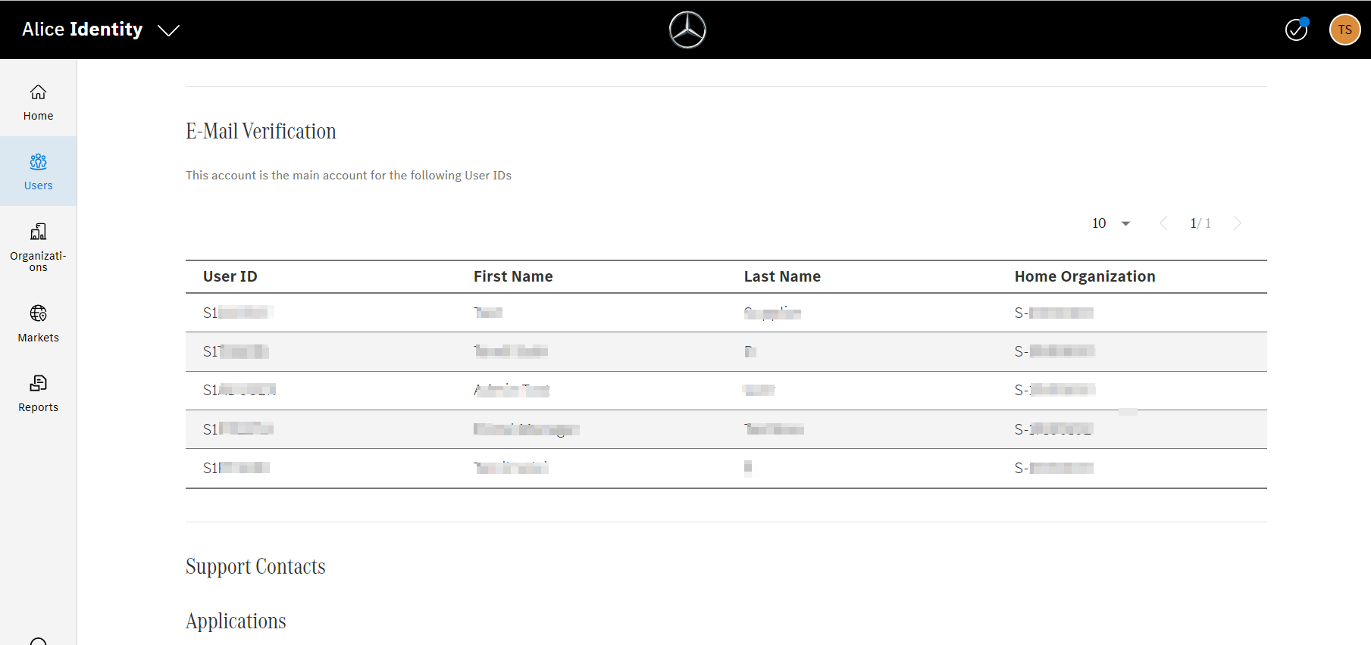
Task: Click the First Name column header
Action: tap(513, 277)
